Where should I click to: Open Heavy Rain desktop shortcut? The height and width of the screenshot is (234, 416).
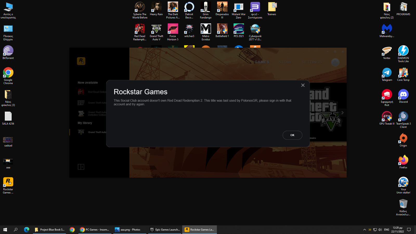156,9
